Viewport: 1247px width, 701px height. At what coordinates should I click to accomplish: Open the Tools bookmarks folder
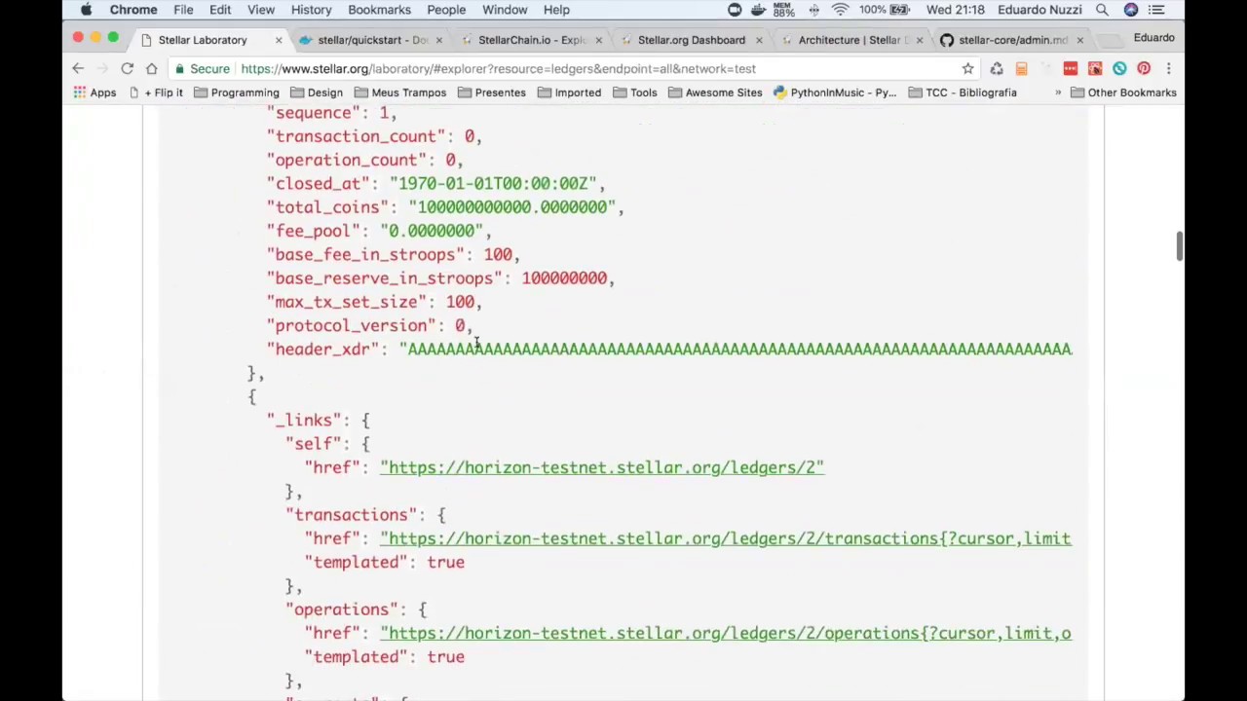(634, 92)
